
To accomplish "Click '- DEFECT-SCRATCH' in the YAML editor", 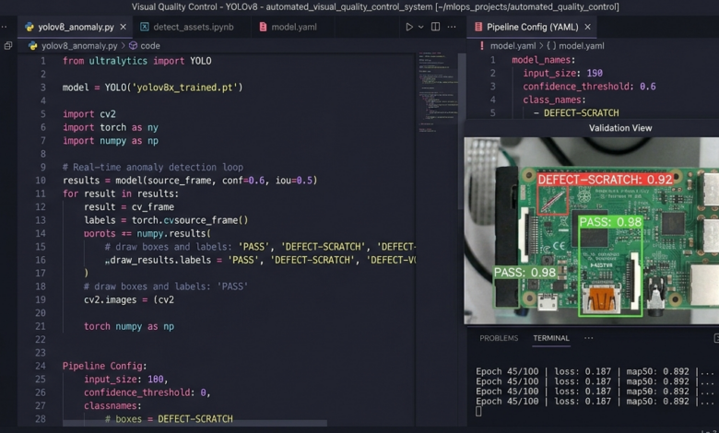I will coord(576,113).
